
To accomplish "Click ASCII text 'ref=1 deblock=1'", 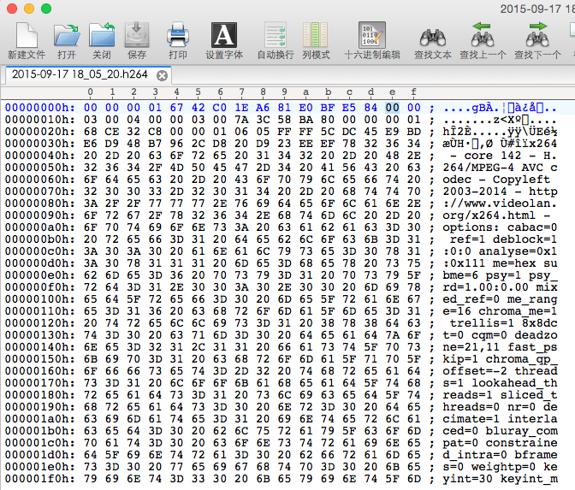I will pos(504,239).
